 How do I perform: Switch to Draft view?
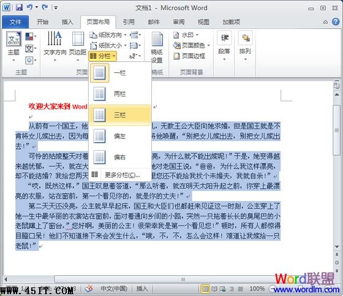tap(240, 289)
